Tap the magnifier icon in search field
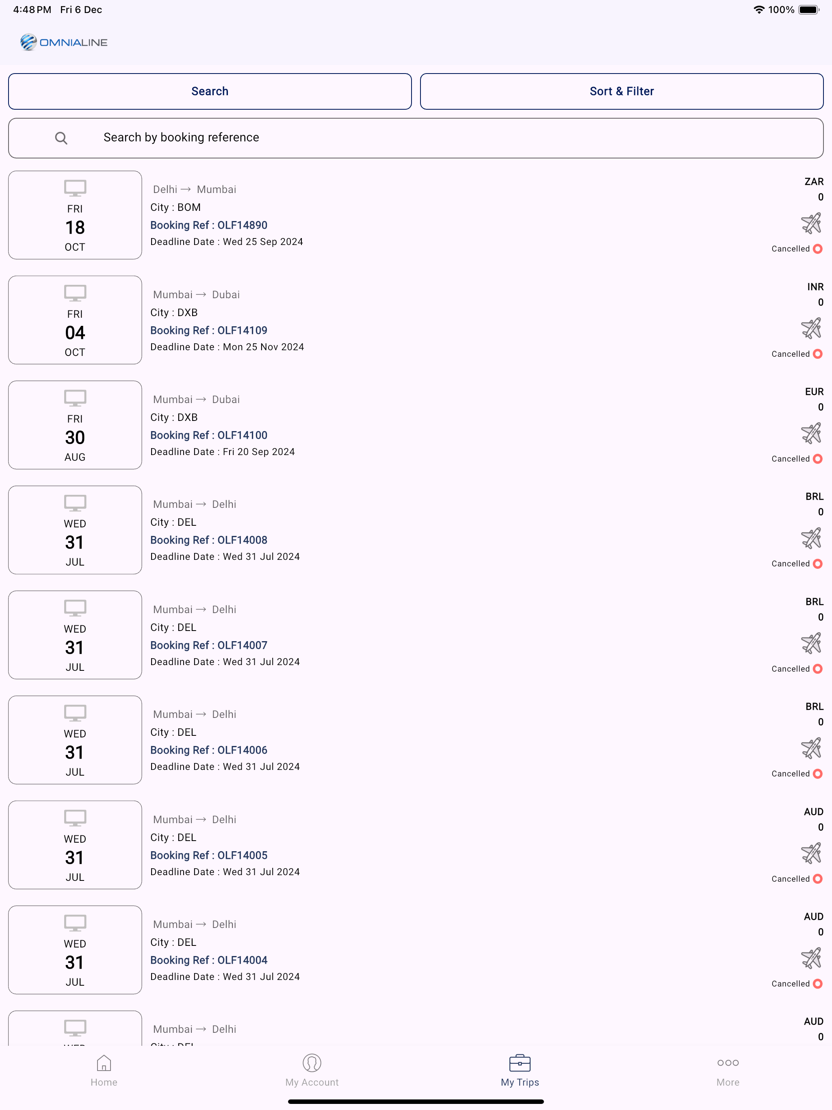Viewport: 832px width, 1110px height. [x=61, y=138]
